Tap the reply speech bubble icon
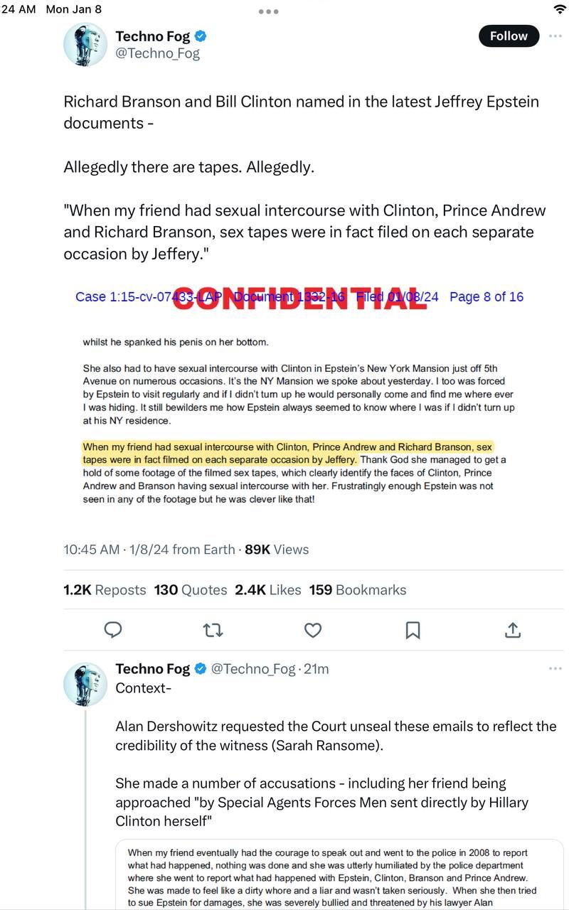 coord(113,630)
